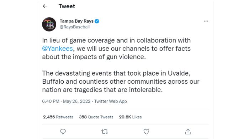This screenshot has width=249, height=139.
Task: View the 358 Quote Tweets
Action: 96,117
